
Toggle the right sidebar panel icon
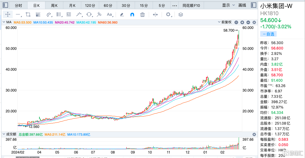point(253,5)
